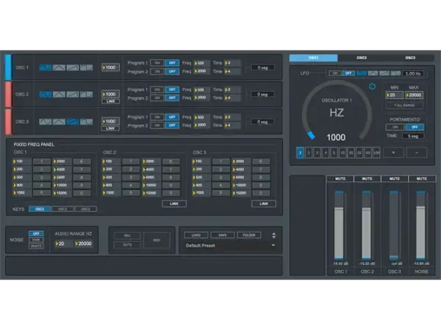The height and width of the screenshot is (330, 441).
Task: Turn on Program 2 for OSC 3
Action: [157, 125]
